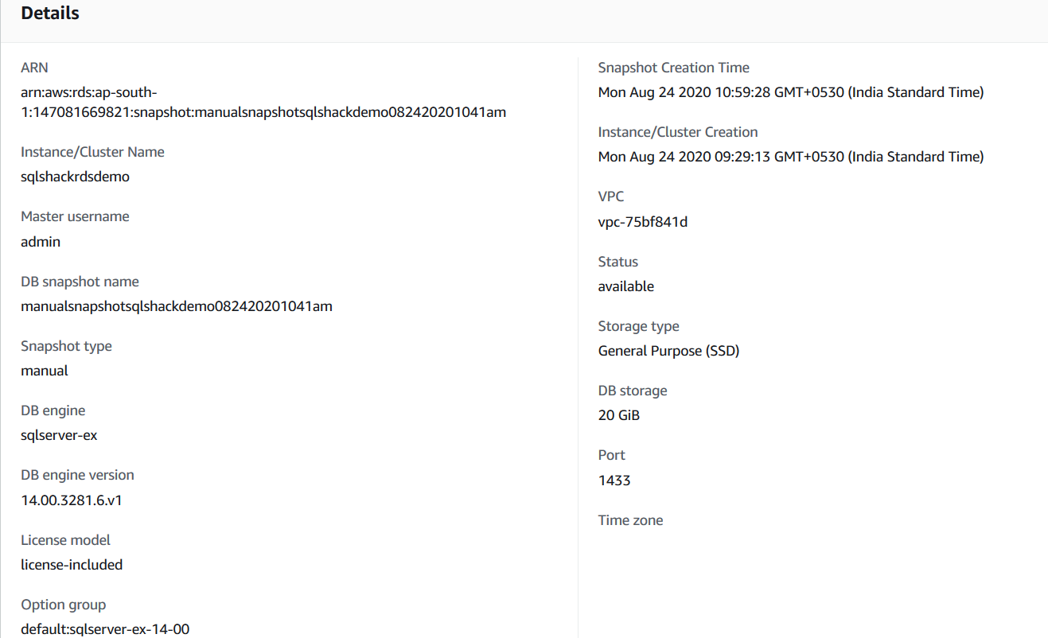
Task: Click the port number 1433
Action: pos(614,480)
